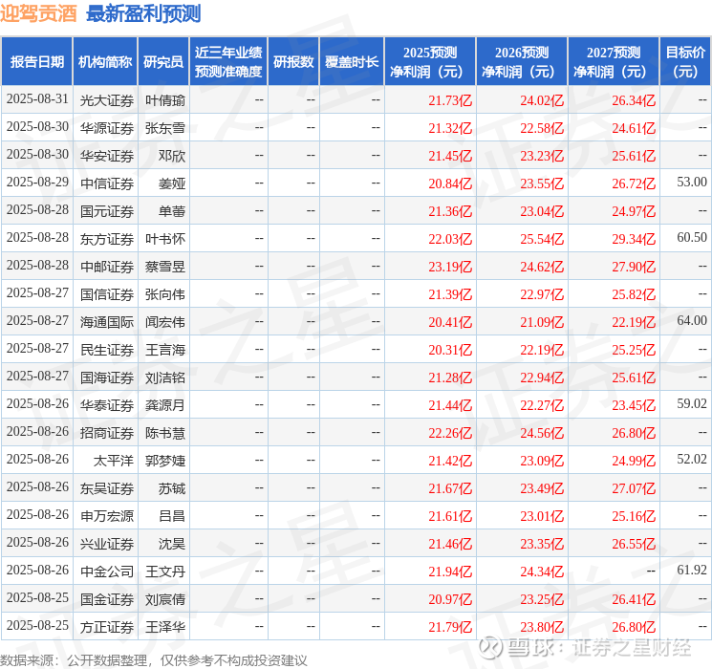Select the 研报数 column header
Image resolution: width=712 pixels, height=669 pixels.
293,62
